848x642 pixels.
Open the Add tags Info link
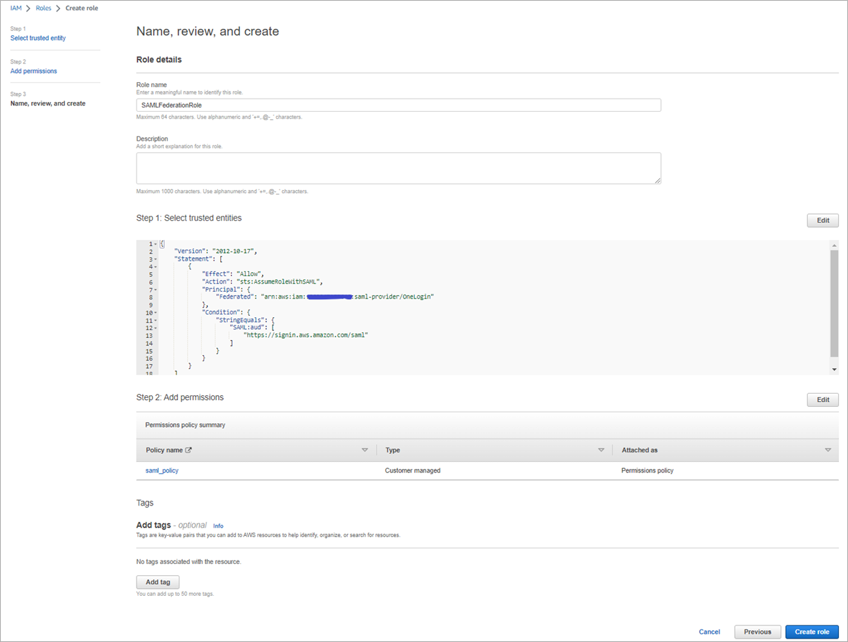[x=218, y=525]
